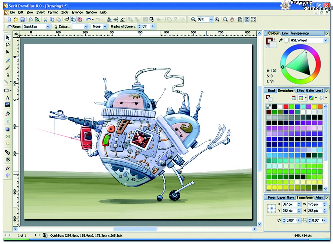Viewport: 333px width, 244px height.
Task: Click the Save icon in toolbar
Action: 22,20
